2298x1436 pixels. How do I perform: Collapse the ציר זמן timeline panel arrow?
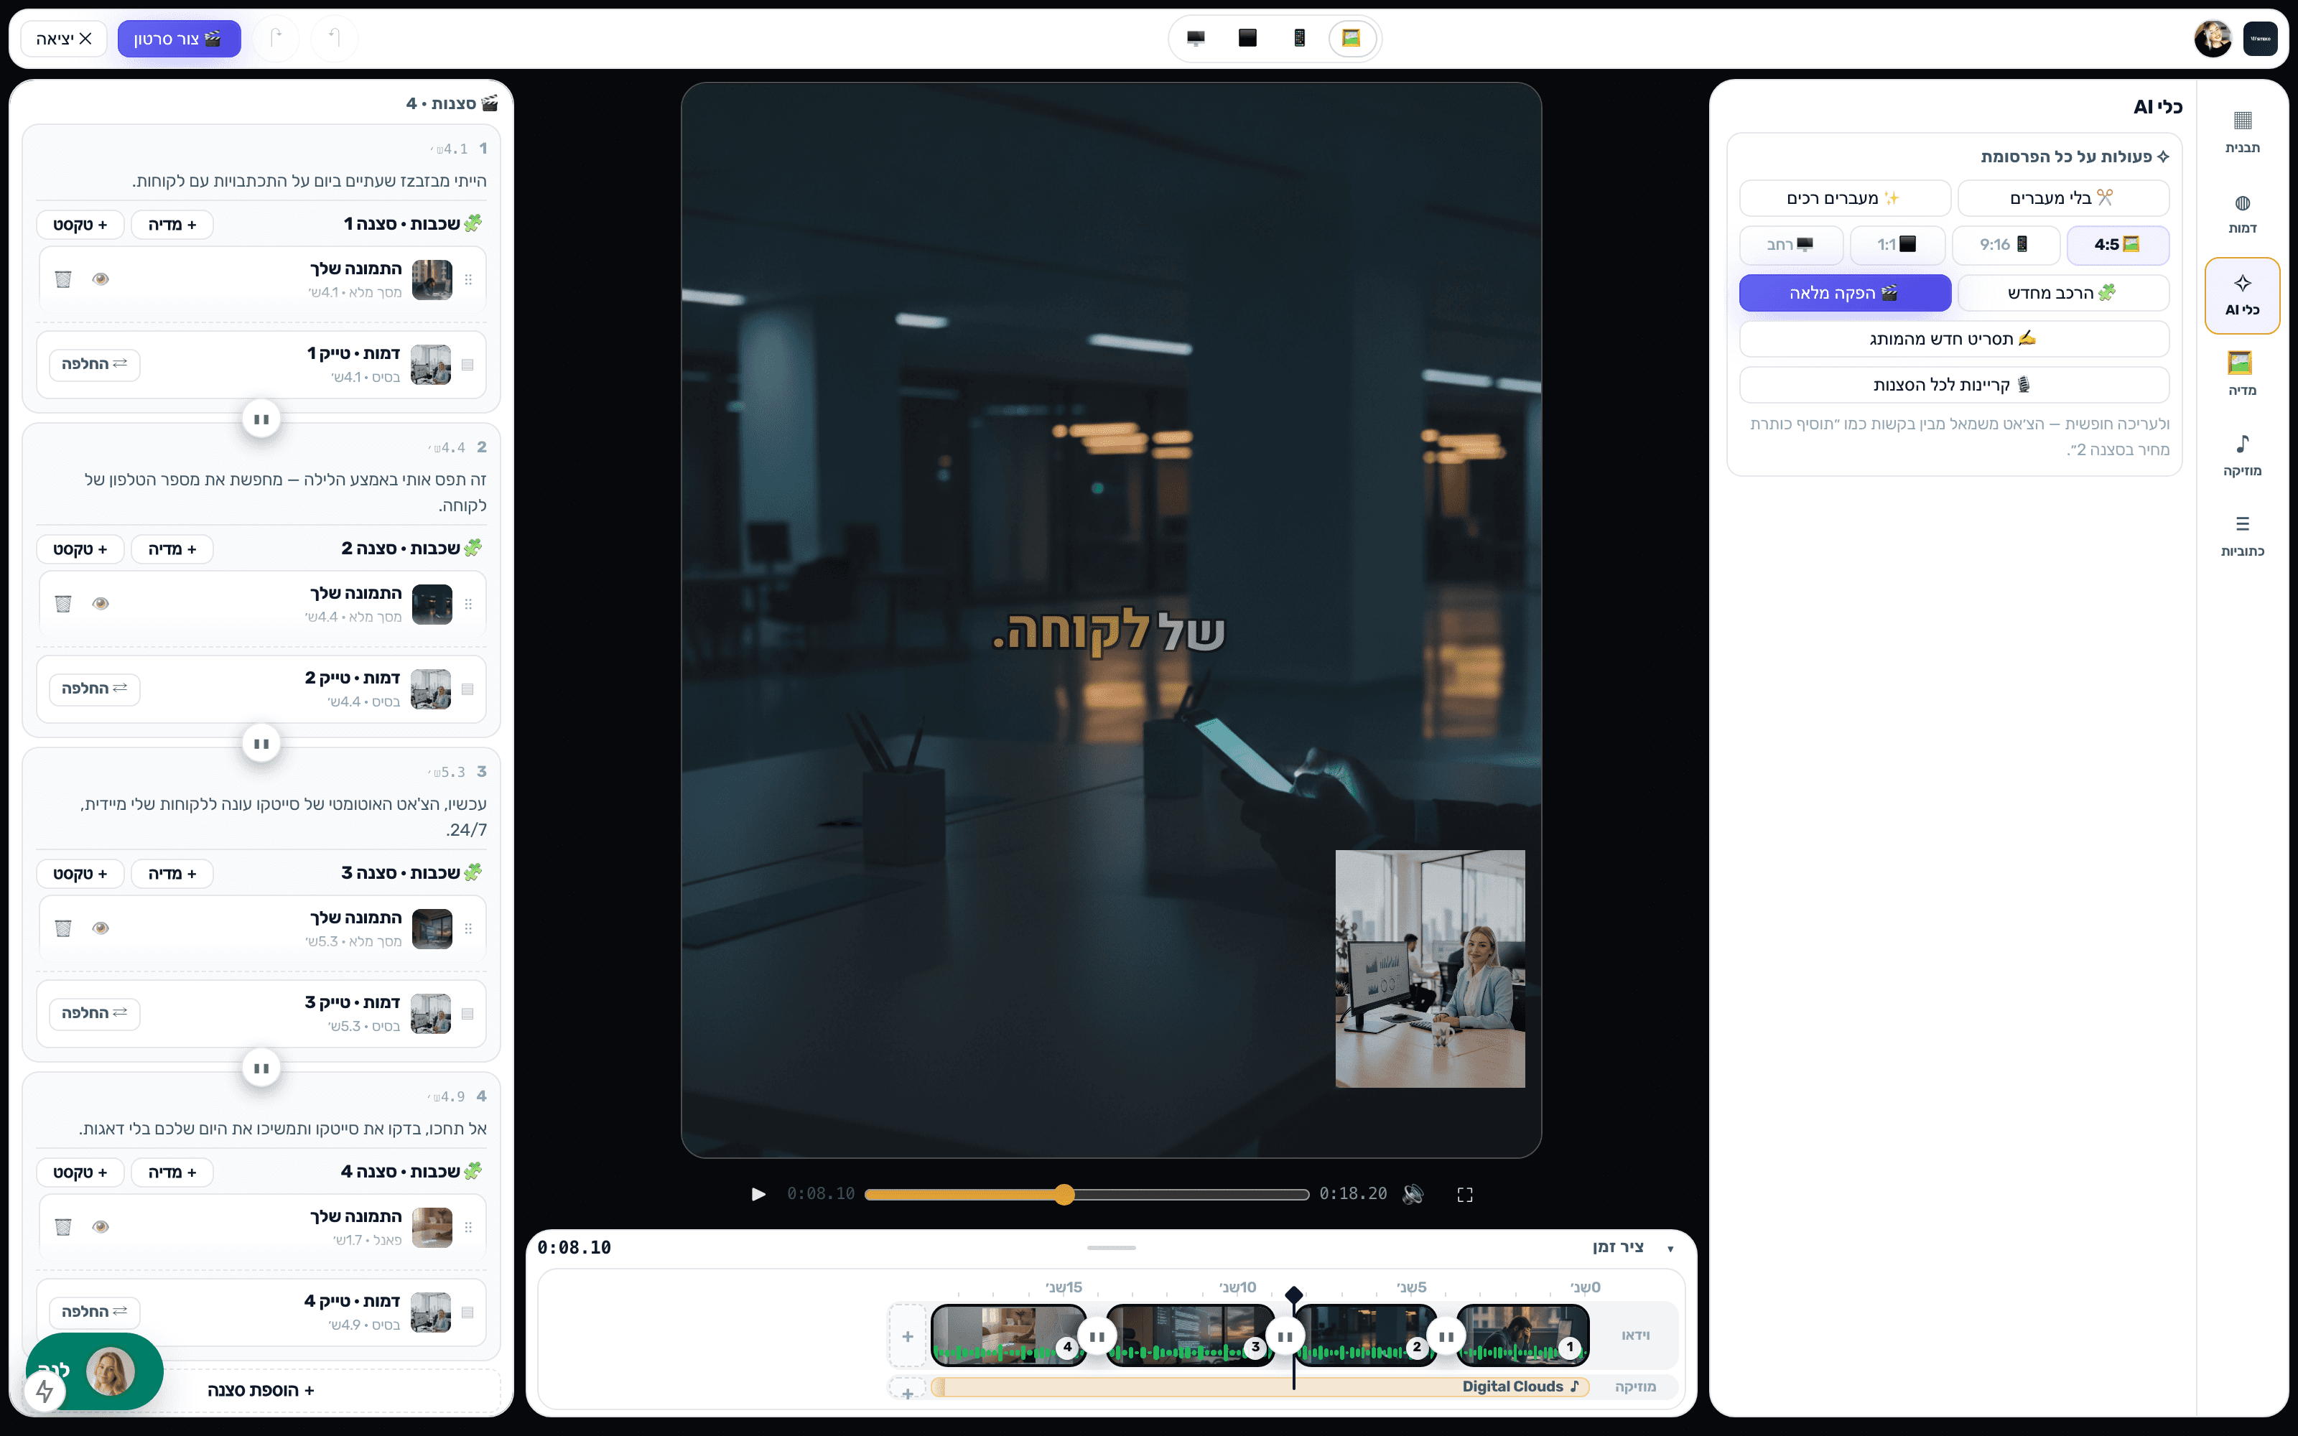[x=1670, y=1249]
